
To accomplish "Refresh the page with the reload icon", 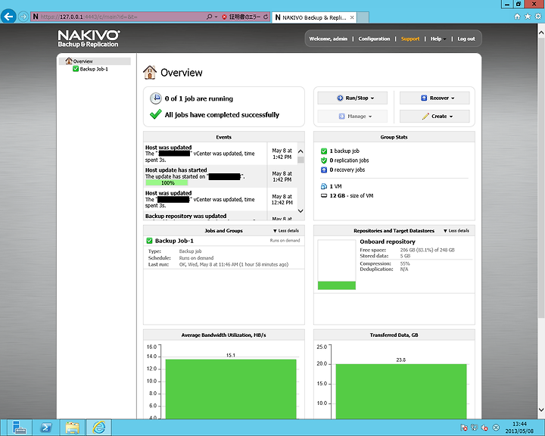I will pyautogui.click(x=266, y=17).
